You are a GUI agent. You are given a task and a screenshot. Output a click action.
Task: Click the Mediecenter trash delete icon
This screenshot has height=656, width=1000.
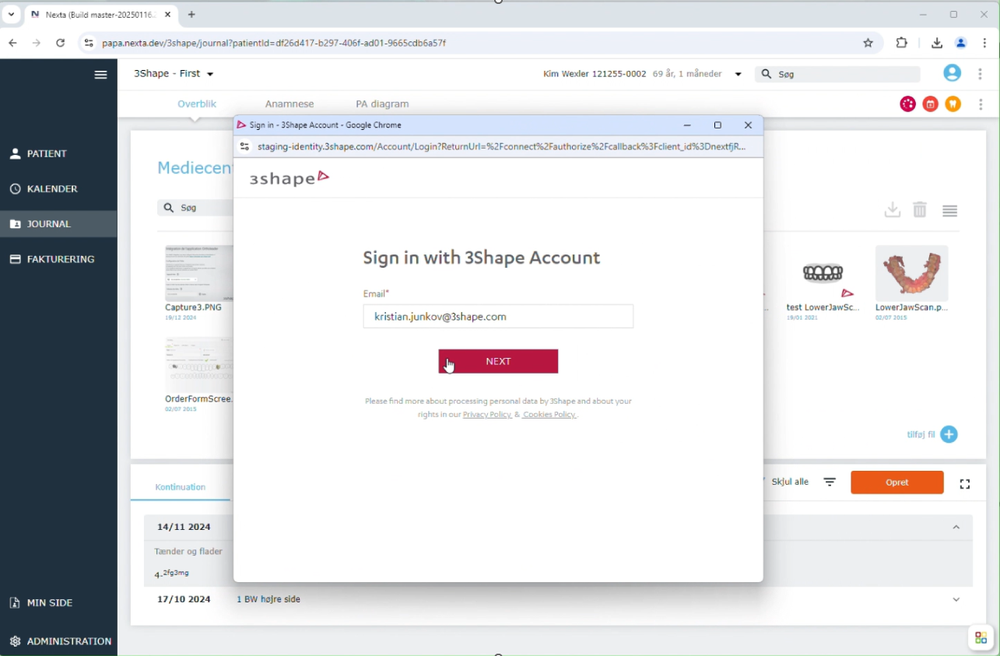(920, 210)
